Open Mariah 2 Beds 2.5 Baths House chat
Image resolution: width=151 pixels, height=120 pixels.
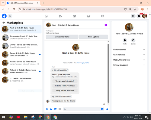point(21,63)
